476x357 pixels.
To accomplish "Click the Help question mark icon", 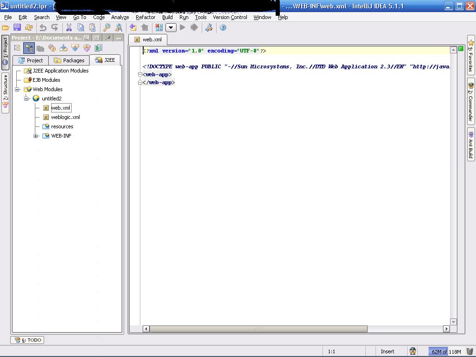I will [x=223, y=28].
